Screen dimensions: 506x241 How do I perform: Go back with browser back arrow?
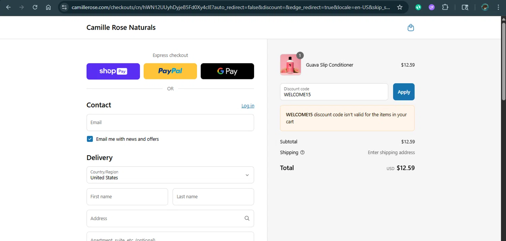pyautogui.click(x=8, y=7)
